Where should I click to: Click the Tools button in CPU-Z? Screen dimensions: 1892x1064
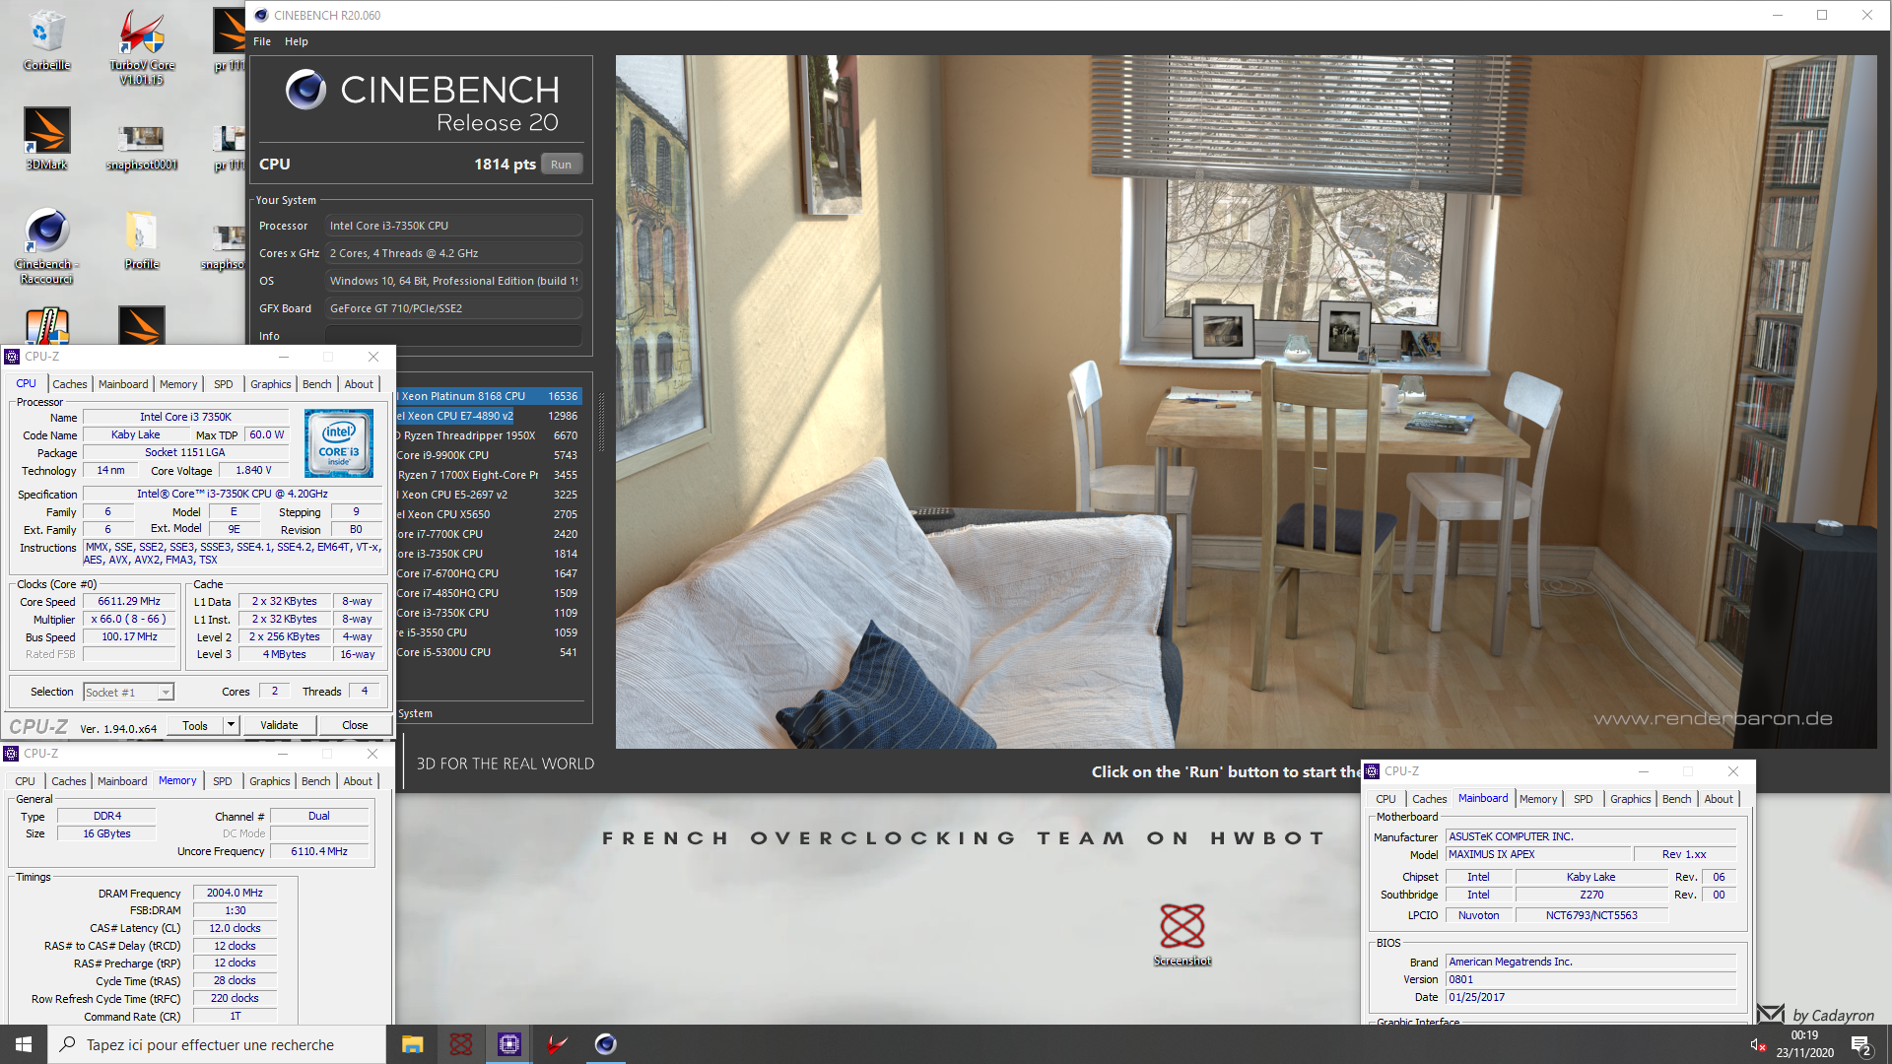point(195,725)
